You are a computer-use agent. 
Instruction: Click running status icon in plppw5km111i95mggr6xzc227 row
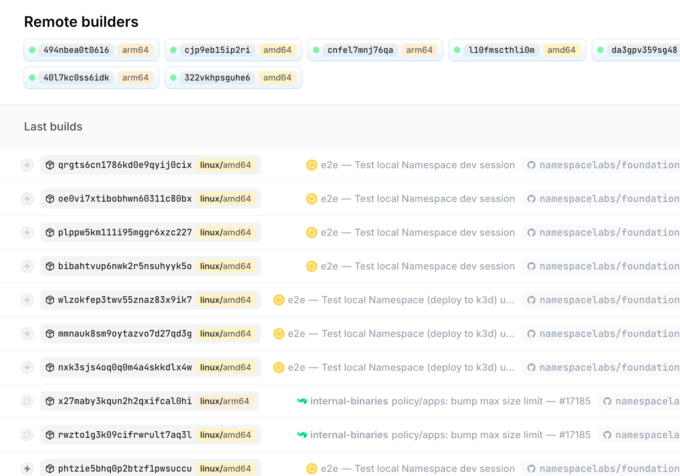pyautogui.click(x=311, y=233)
